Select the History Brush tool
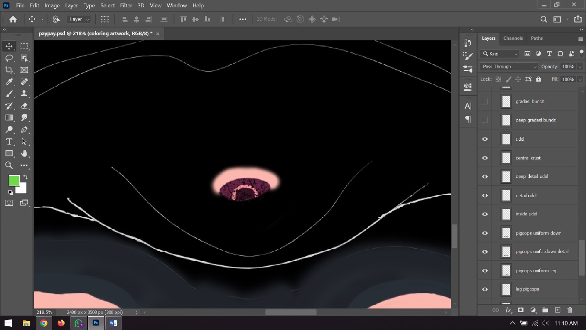The image size is (586, 330). pyautogui.click(x=9, y=106)
